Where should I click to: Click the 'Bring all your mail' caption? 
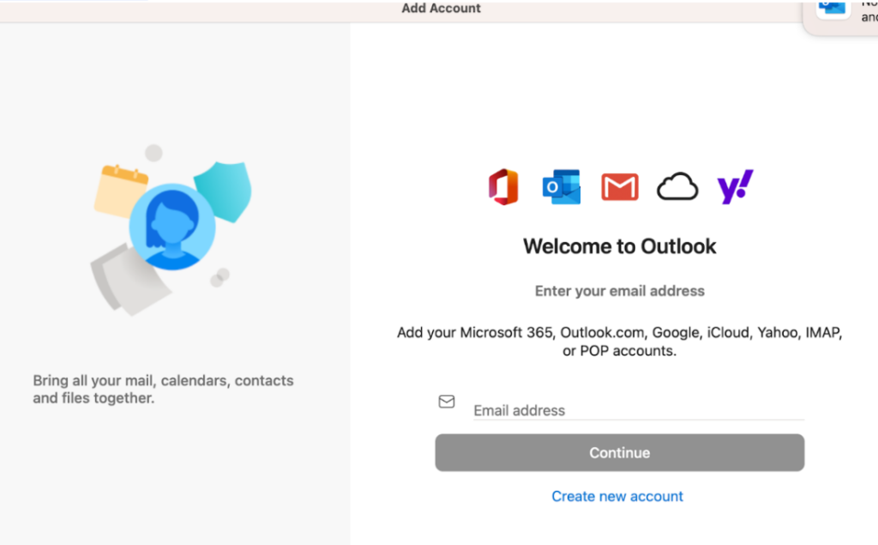[163, 389]
